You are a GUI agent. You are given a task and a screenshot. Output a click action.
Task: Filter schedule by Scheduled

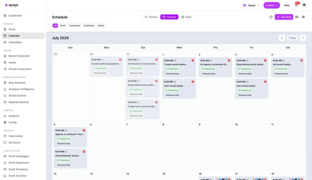tap(75, 25)
